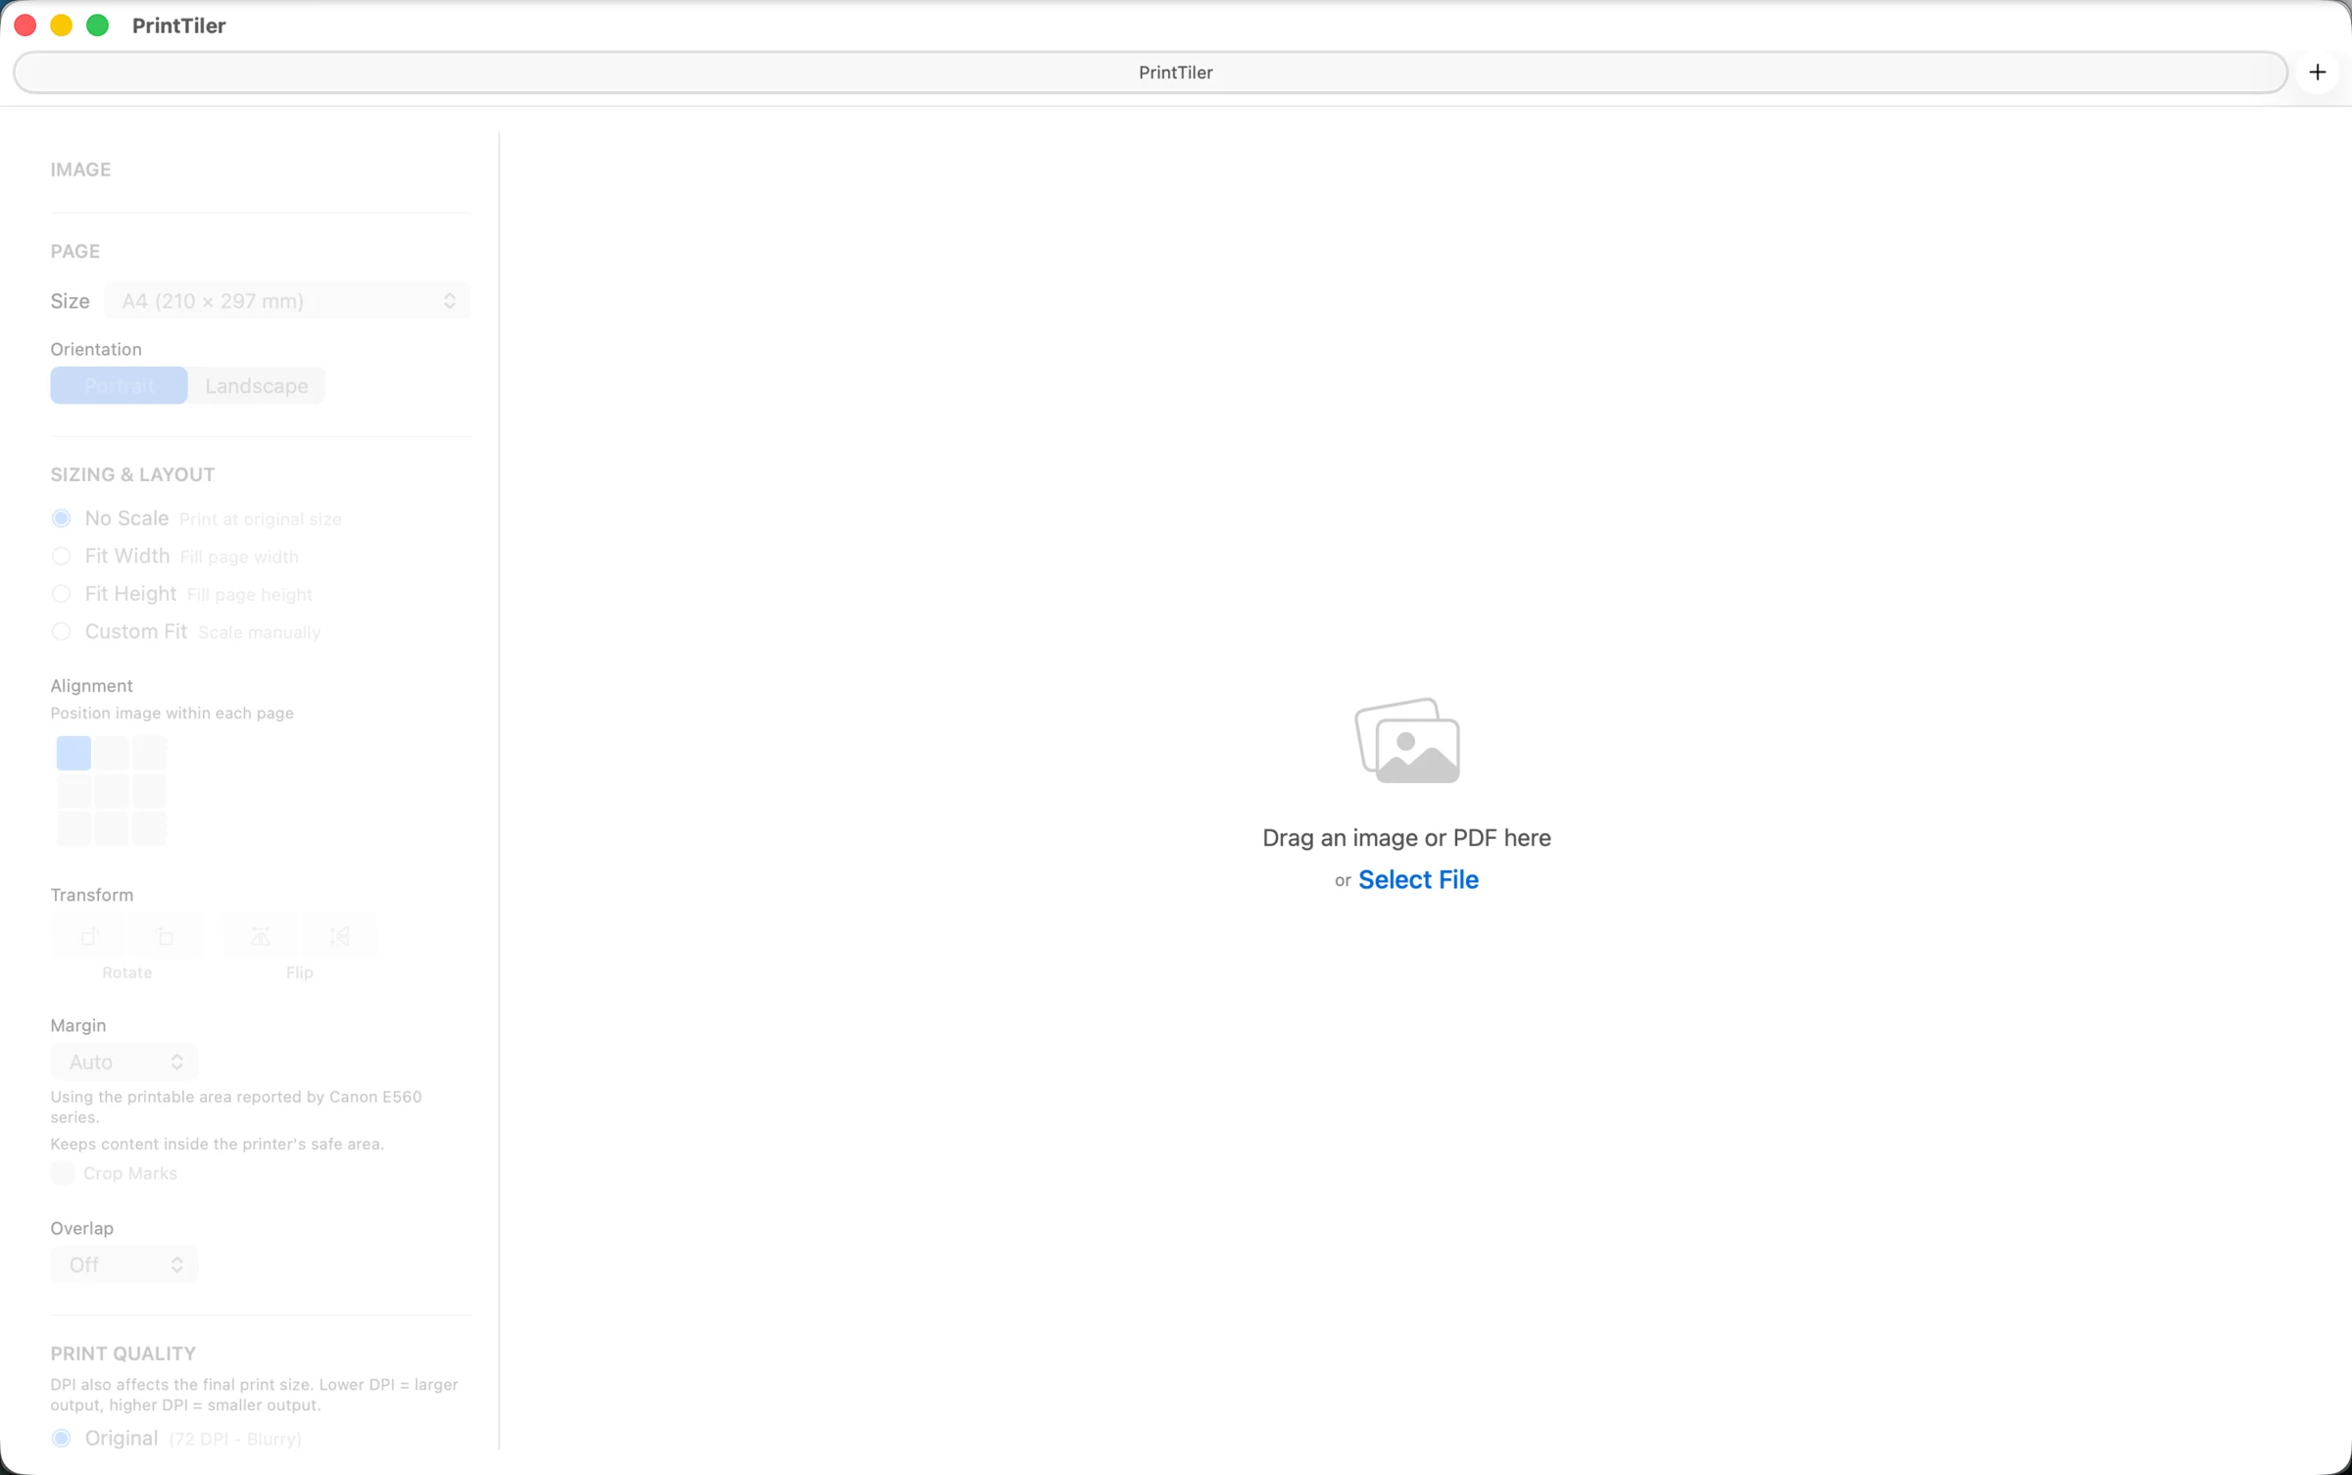Flip the image horizontally
Screen dimensions: 2352x1475
pos(261,937)
